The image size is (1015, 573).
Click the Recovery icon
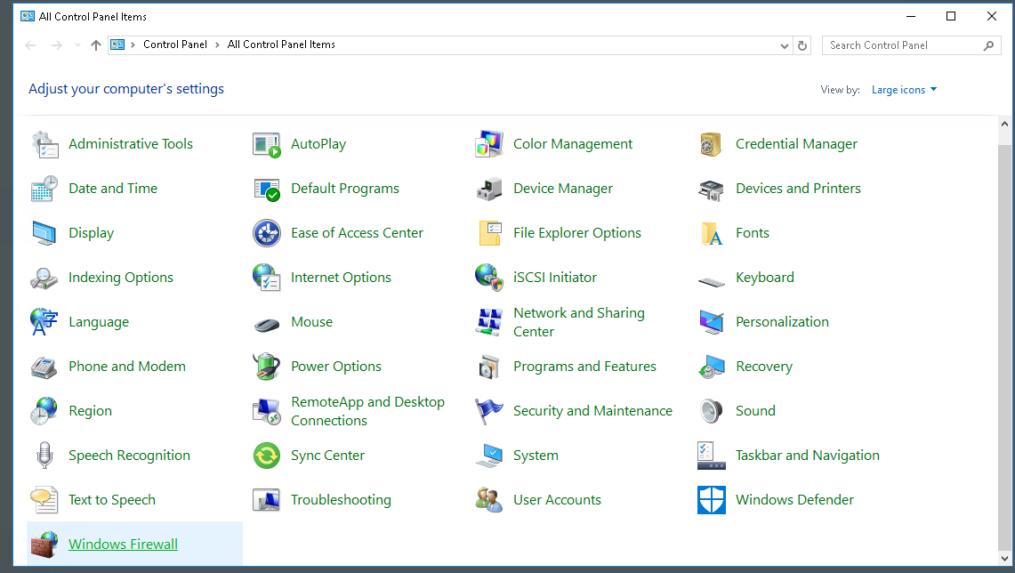pos(712,367)
